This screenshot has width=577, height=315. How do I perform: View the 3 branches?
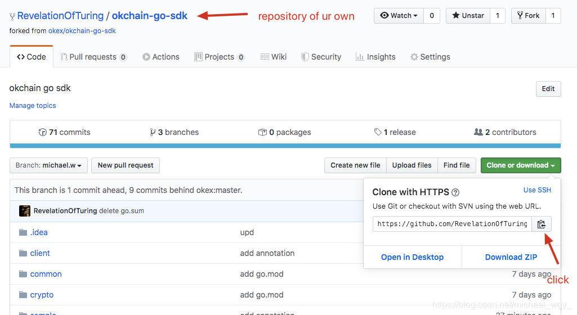tap(174, 132)
